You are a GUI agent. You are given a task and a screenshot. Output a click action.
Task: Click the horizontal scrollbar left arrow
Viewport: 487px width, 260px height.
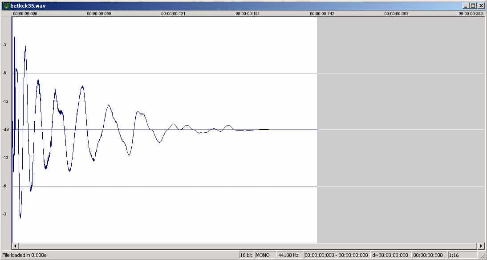pos(16,246)
